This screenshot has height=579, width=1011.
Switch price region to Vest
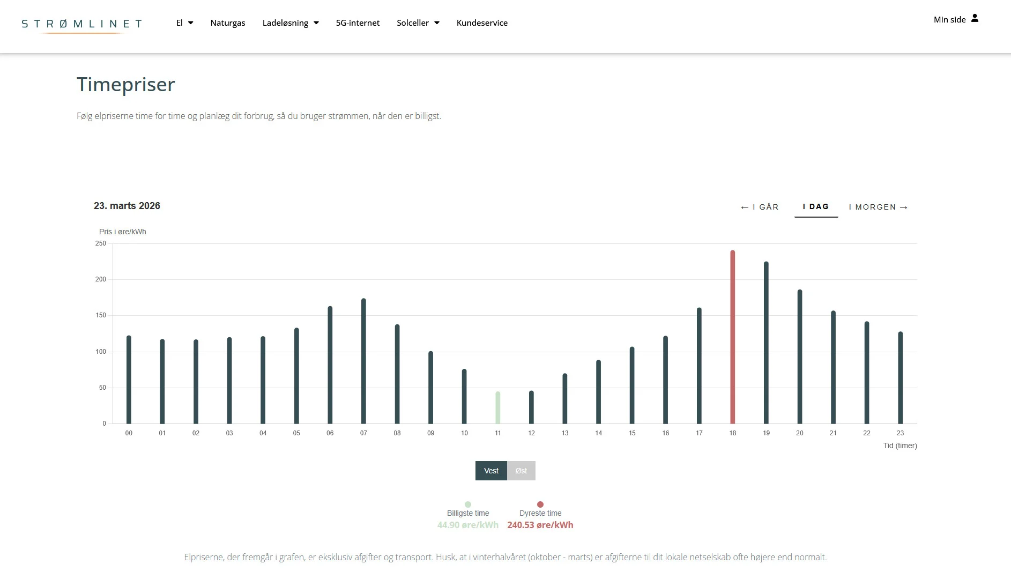click(491, 471)
